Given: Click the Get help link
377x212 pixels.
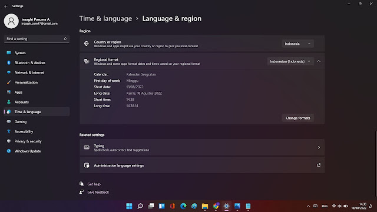Looking at the screenshot, I should (94, 184).
